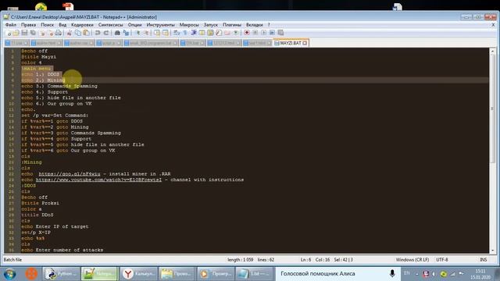
Task: Copy selection using the Copy icon
Action: (78, 33)
